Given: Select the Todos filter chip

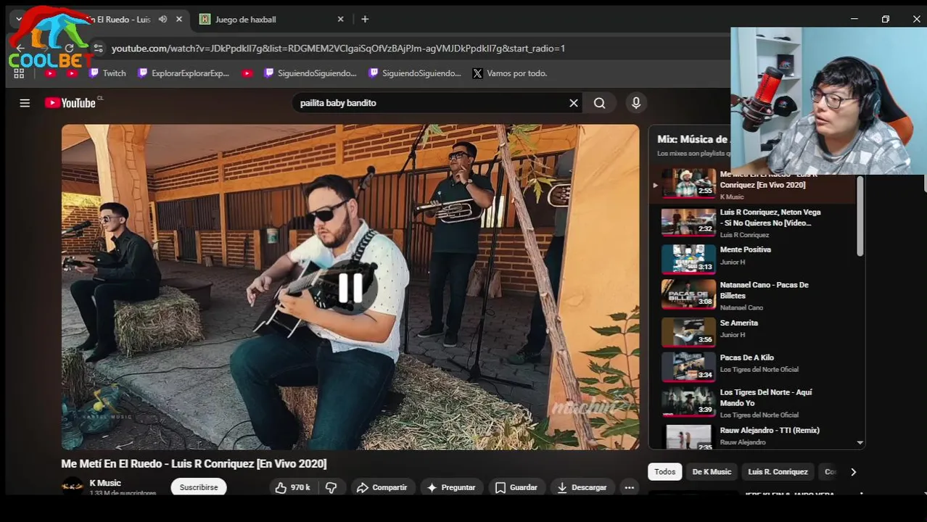Looking at the screenshot, I should click(665, 472).
